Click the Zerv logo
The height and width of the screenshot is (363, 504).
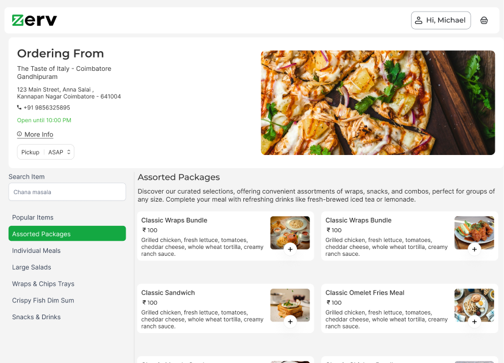(x=33, y=20)
